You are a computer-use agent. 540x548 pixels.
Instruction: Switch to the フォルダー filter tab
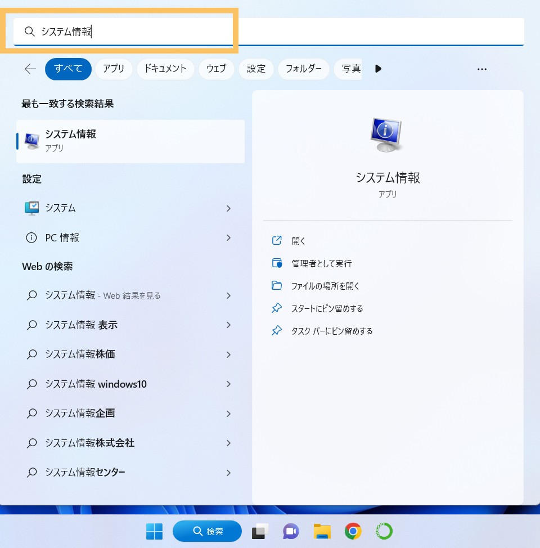tap(303, 69)
